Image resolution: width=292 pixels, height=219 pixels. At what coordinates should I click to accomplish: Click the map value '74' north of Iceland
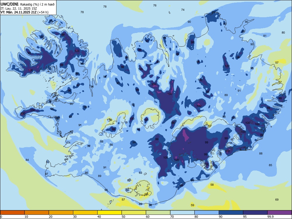click(x=183, y=10)
